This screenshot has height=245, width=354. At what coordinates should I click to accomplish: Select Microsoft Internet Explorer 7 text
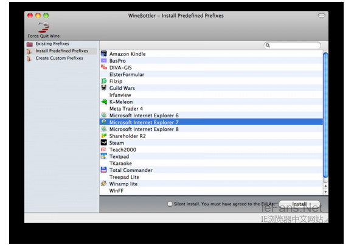144,122
